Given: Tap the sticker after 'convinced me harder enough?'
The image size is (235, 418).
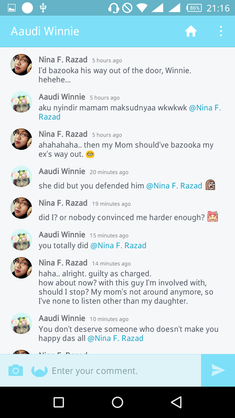Looking at the screenshot, I should (212, 217).
